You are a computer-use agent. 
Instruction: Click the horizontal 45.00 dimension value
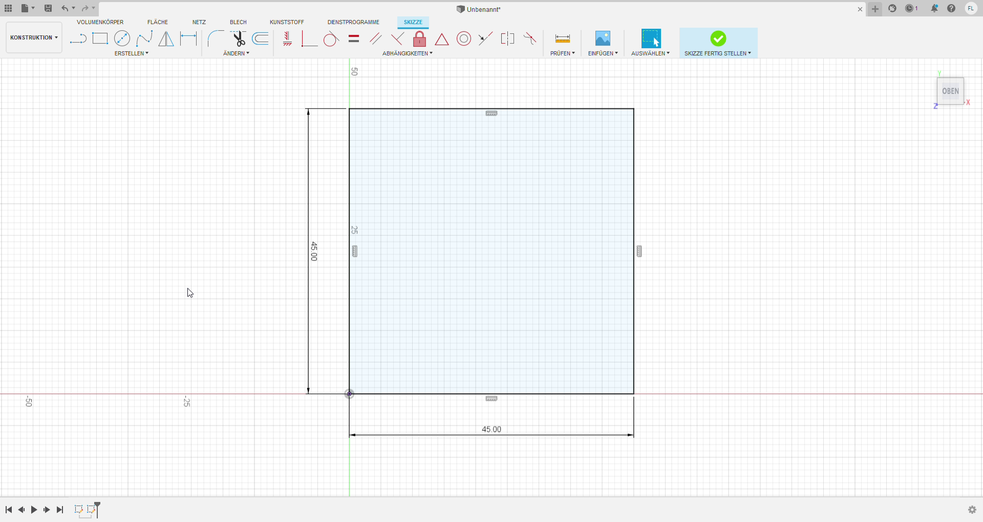coord(491,429)
